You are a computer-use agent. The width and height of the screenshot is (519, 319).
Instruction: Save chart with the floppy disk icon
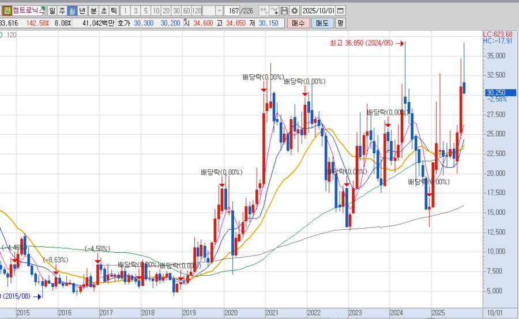click(284, 11)
